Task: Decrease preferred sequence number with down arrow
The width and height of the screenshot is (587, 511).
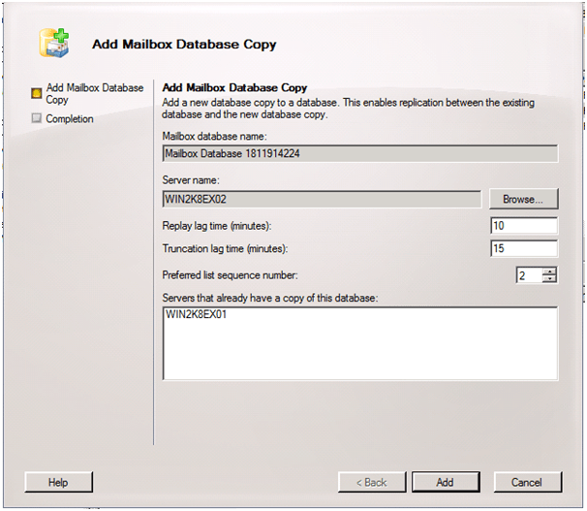Action: click(x=550, y=280)
